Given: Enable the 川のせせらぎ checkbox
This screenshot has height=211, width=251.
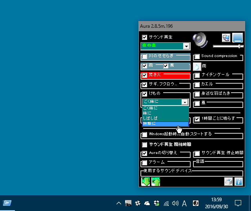Looking at the screenshot, I should coord(145,56).
